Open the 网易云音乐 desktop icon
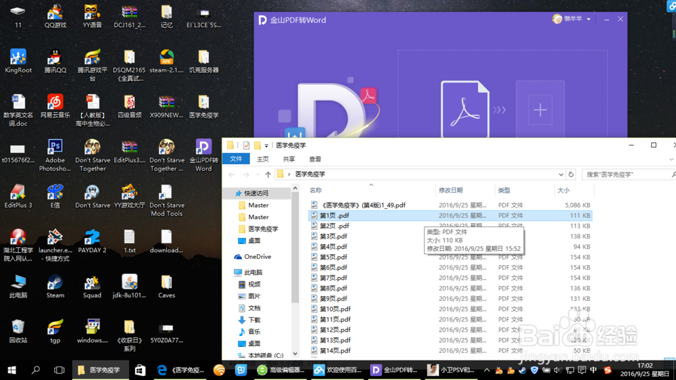 point(55,106)
